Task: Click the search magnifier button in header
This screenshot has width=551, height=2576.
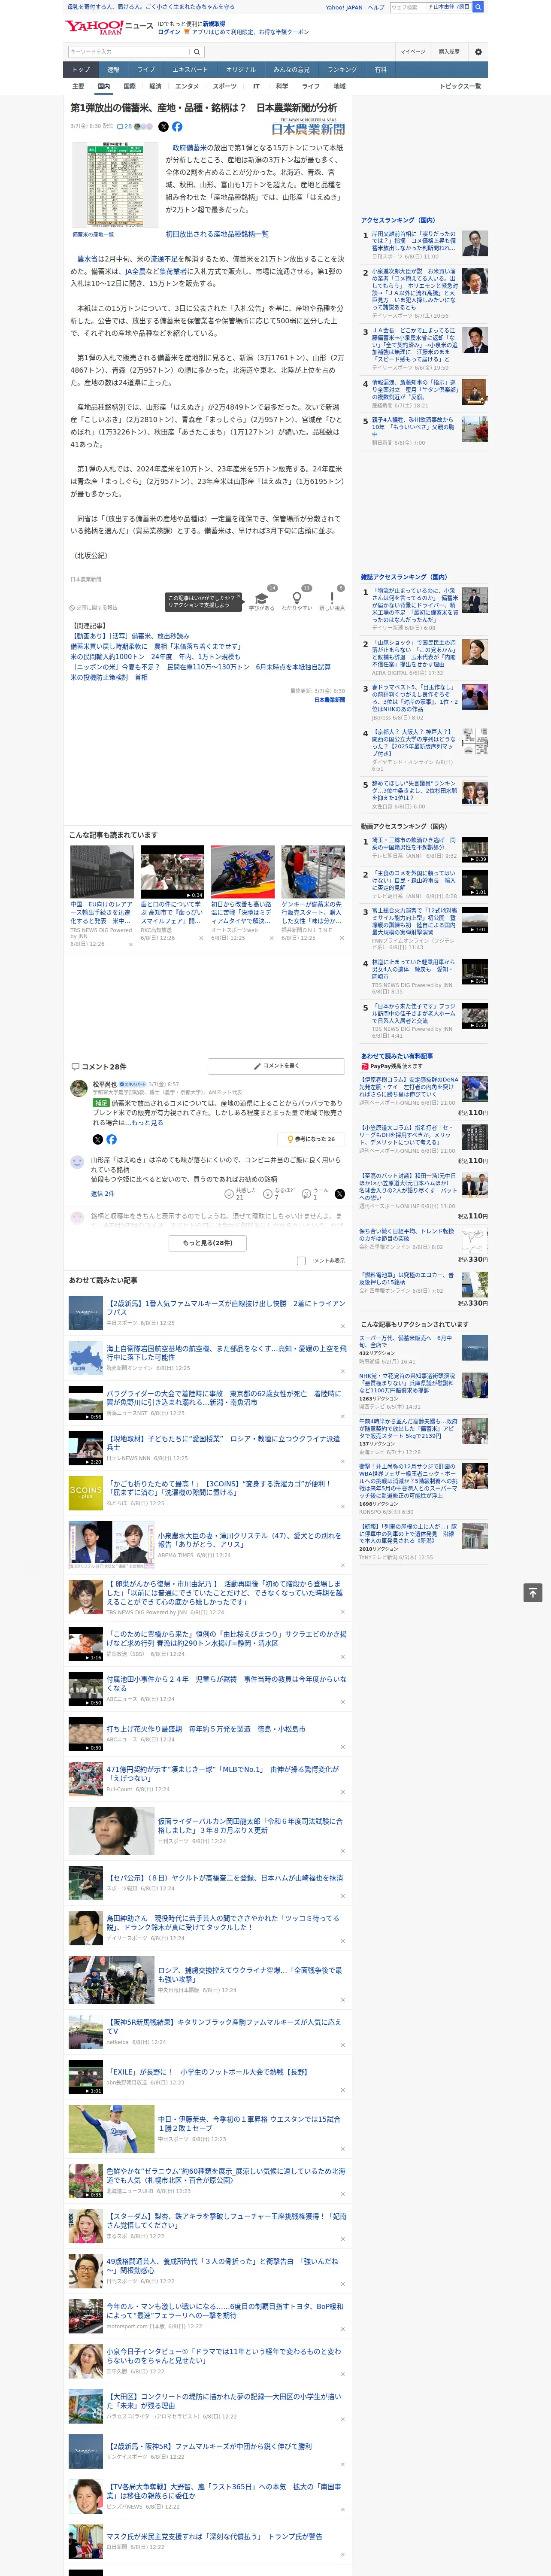Action: (197, 52)
